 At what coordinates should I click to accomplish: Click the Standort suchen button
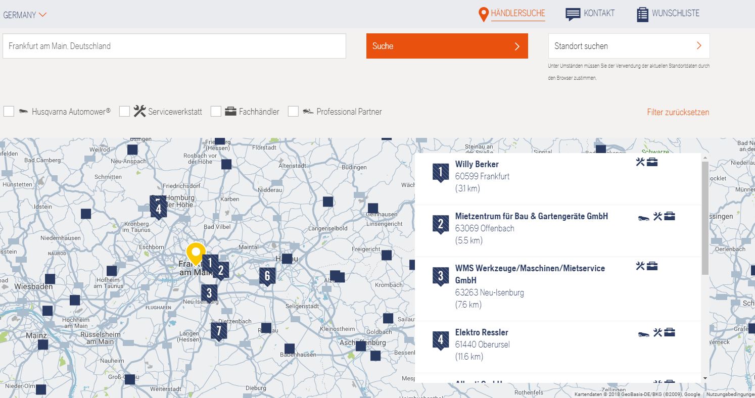click(x=629, y=46)
